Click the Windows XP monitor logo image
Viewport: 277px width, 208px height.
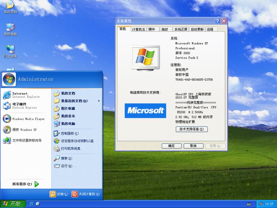click(145, 58)
